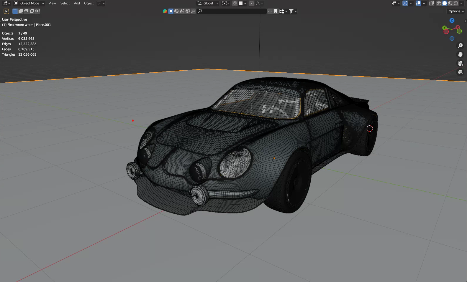Open the Add menu
The image size is (467, 282).
point(77,3)
